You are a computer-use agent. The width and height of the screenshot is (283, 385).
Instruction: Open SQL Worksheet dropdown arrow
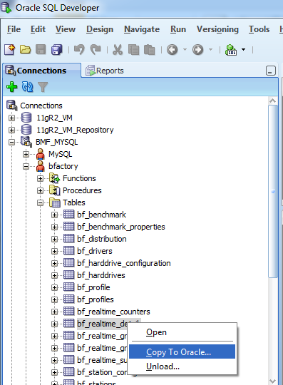point(243,50)
